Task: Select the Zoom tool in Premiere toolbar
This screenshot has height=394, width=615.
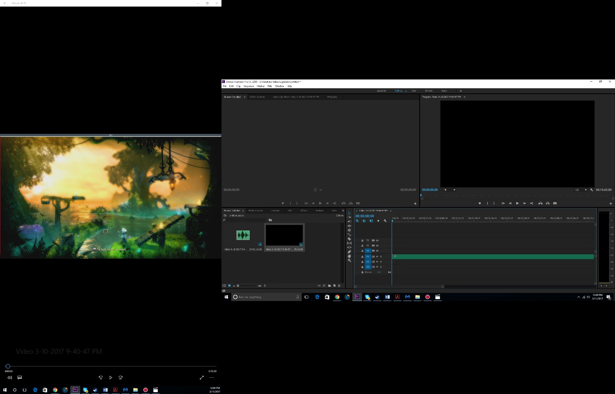Action: click(349, 260)
